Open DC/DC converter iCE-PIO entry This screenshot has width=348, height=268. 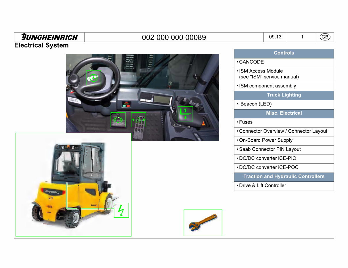[284, 159]
